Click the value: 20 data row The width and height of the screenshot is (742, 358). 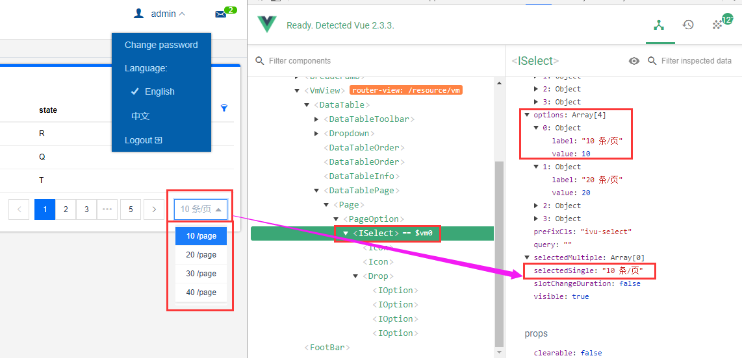click(x=570, y=193)
